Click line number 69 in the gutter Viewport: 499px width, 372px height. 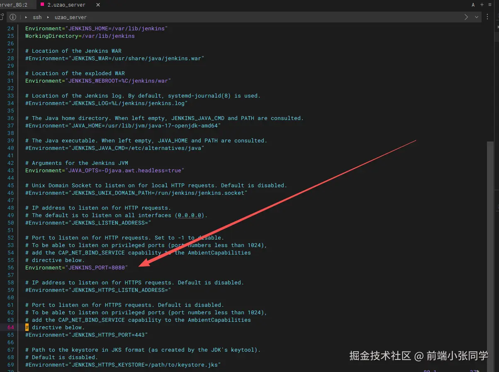point(10,365)
